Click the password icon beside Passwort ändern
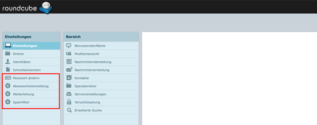Viewport: 317px width, 125px height. [8, 78]
